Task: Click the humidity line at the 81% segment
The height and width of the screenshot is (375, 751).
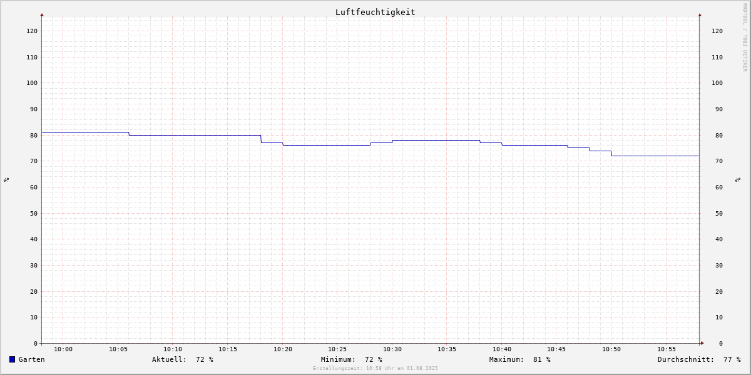Action: (85, 132)
